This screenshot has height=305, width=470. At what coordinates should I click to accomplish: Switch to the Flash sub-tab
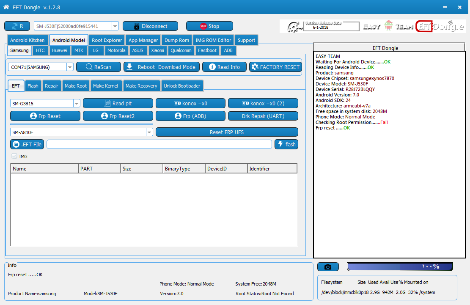(x=33, y=86)
